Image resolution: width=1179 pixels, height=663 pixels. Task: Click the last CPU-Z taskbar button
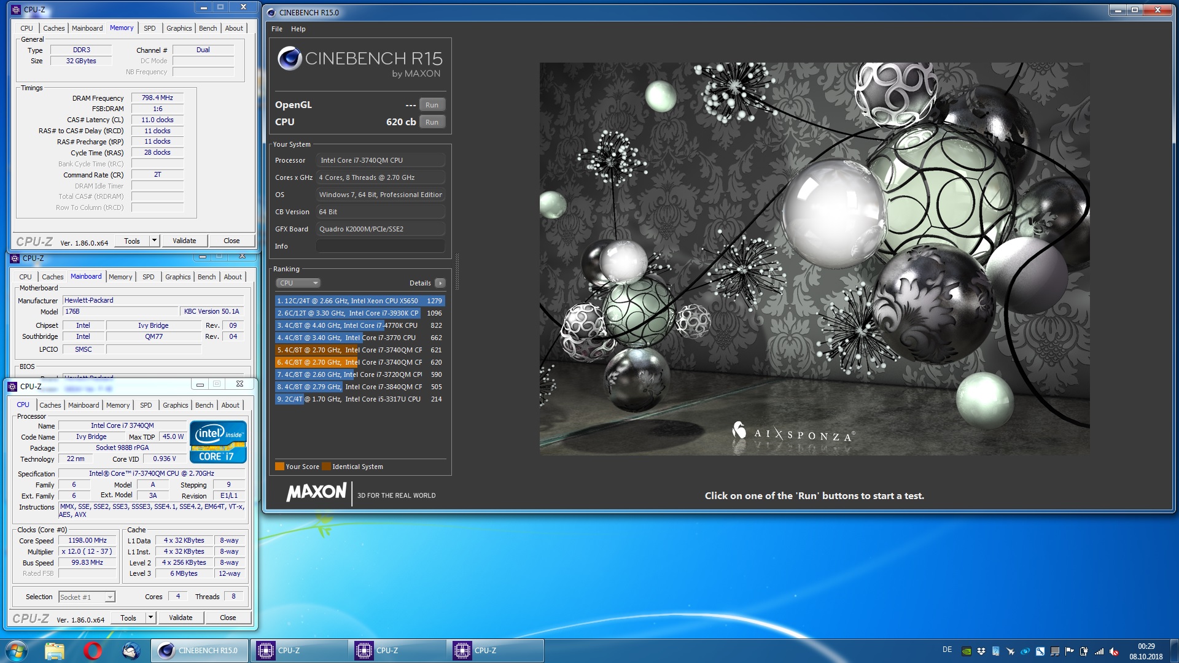click(495, 651)
